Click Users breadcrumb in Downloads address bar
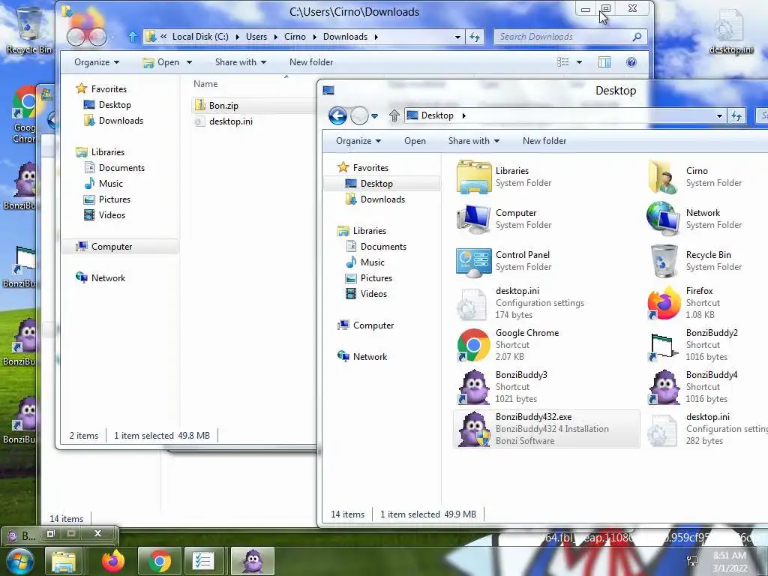 tap(256, 37)
